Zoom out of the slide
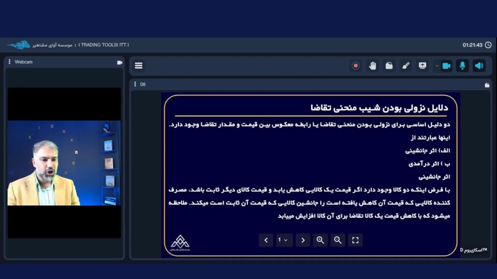497x279 pixels. [338, 240]
